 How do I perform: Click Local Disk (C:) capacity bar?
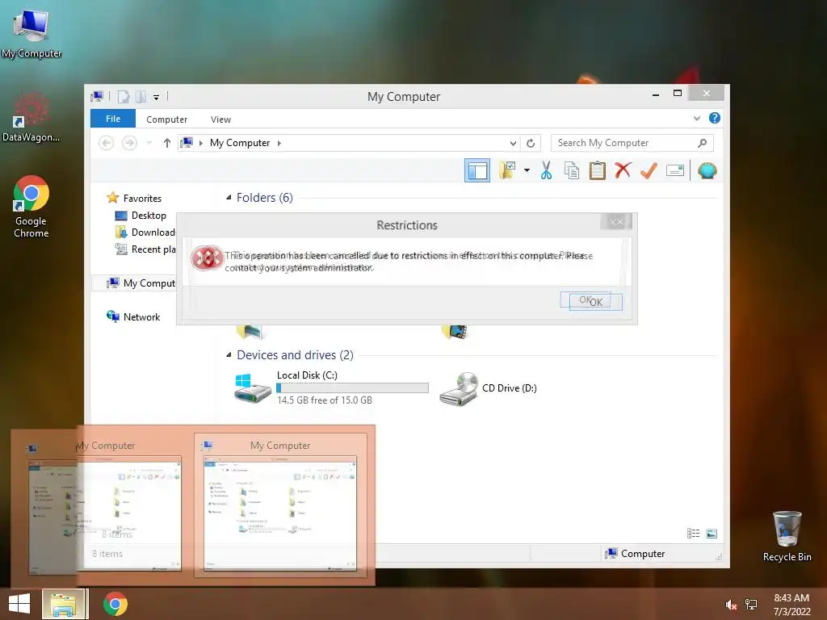click(x=352, y=388)
